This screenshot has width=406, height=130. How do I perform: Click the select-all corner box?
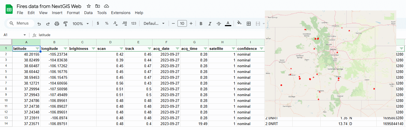[x=6, y=42]
